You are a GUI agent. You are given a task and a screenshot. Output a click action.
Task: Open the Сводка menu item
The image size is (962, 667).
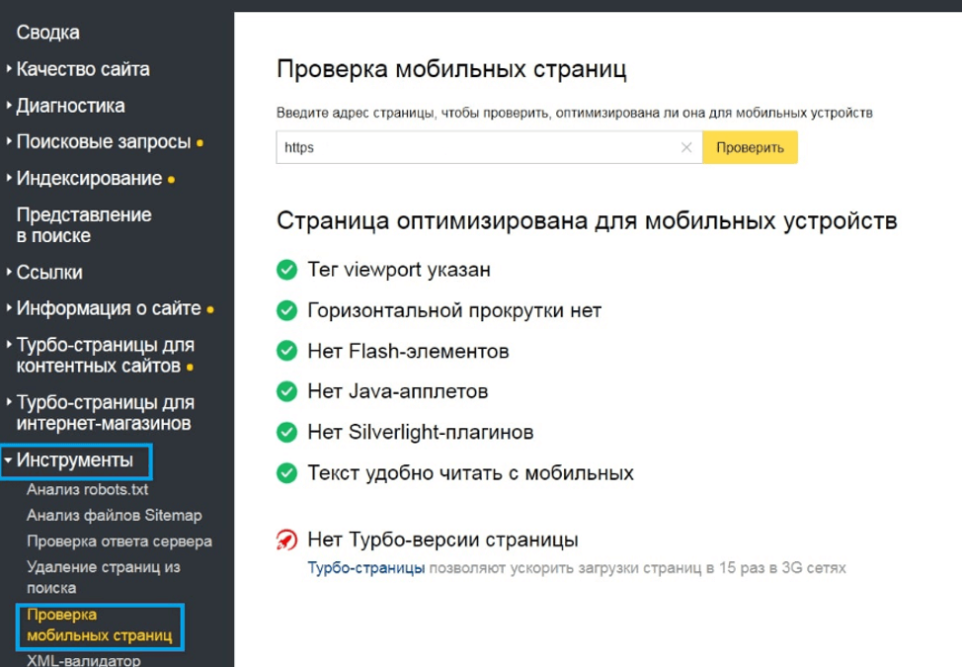pos(48,33)
